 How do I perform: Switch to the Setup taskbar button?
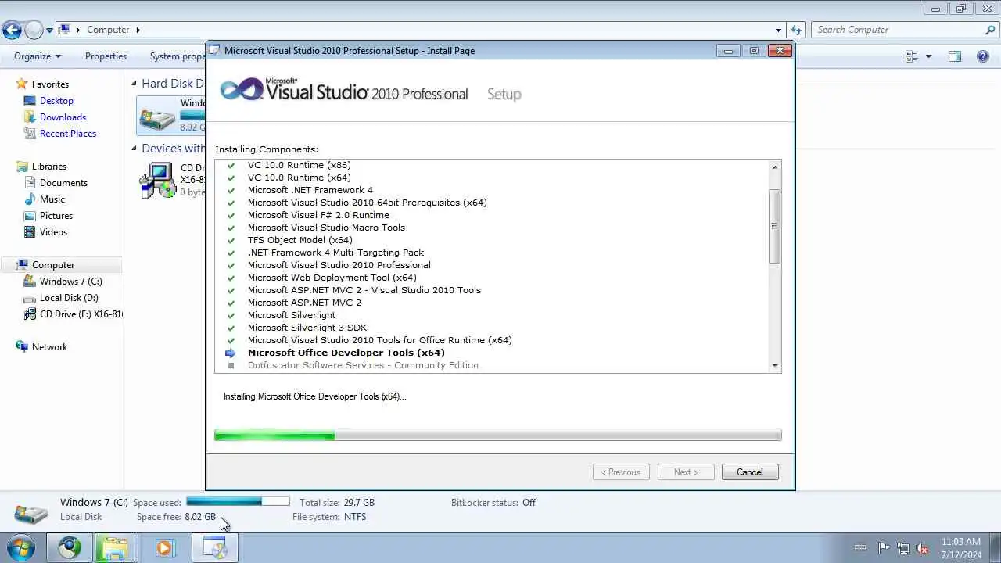214,548
